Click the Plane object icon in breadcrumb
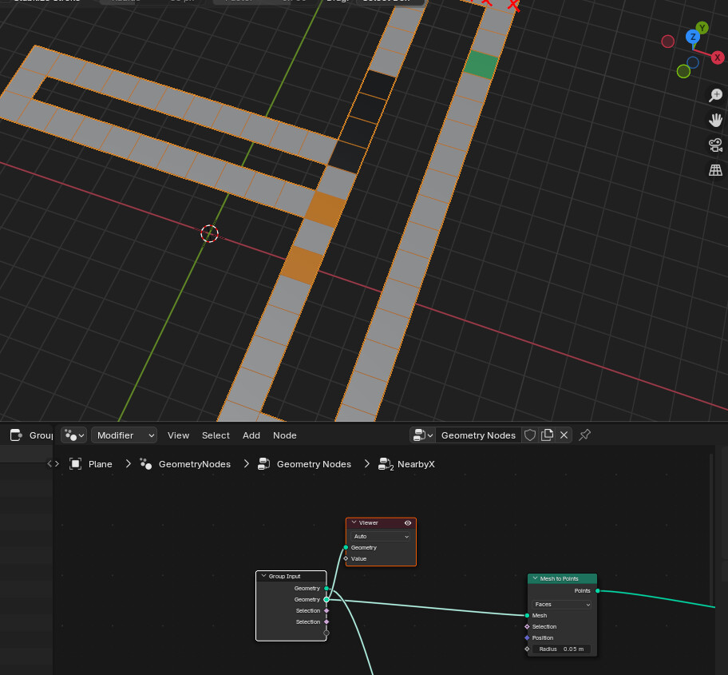This screenshot has height=675, width=728. [x=75, y=464]
